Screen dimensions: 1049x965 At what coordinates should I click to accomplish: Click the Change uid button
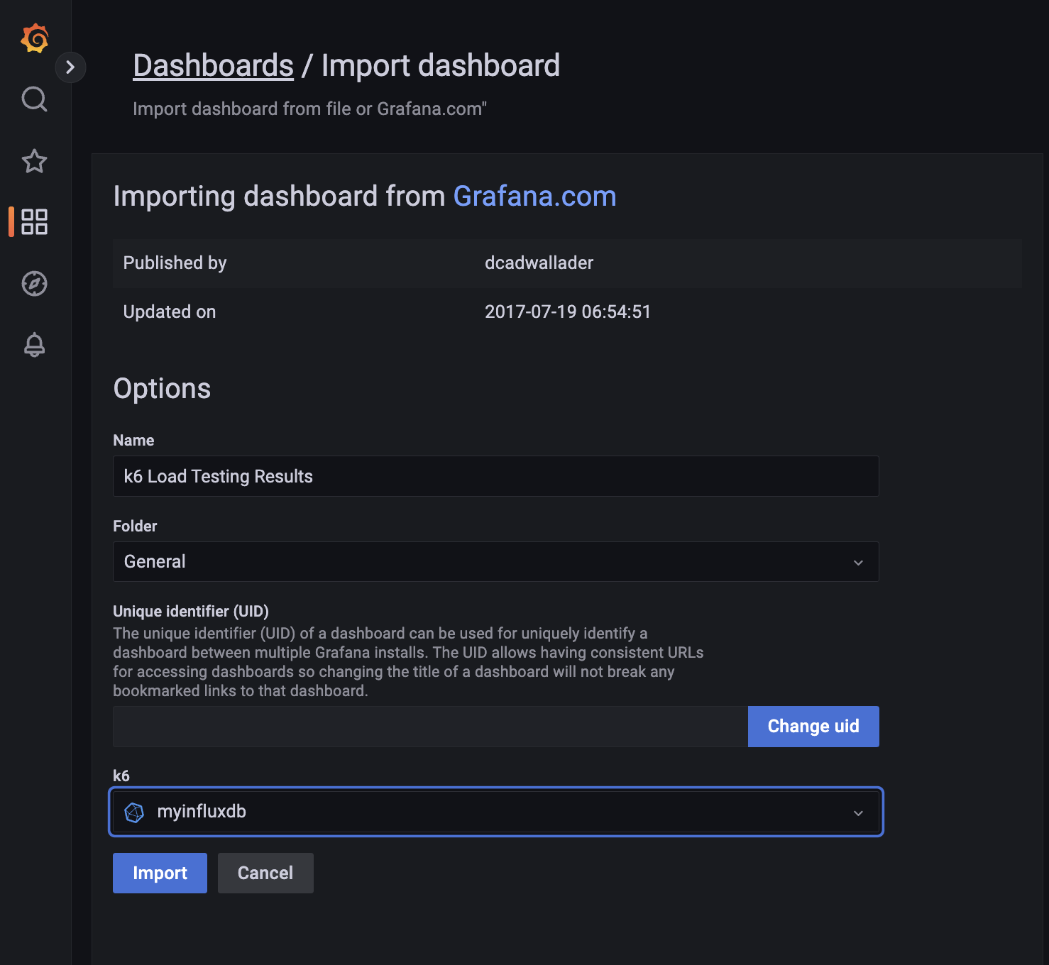click(813, 727)
